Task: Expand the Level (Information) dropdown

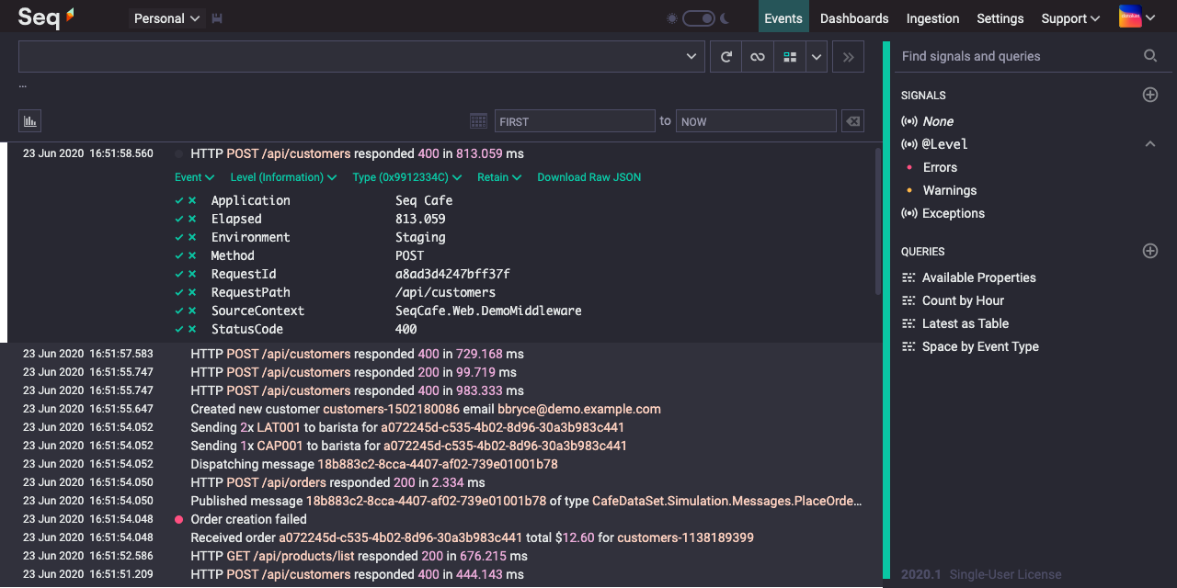Action: click(x=283, y=177)
